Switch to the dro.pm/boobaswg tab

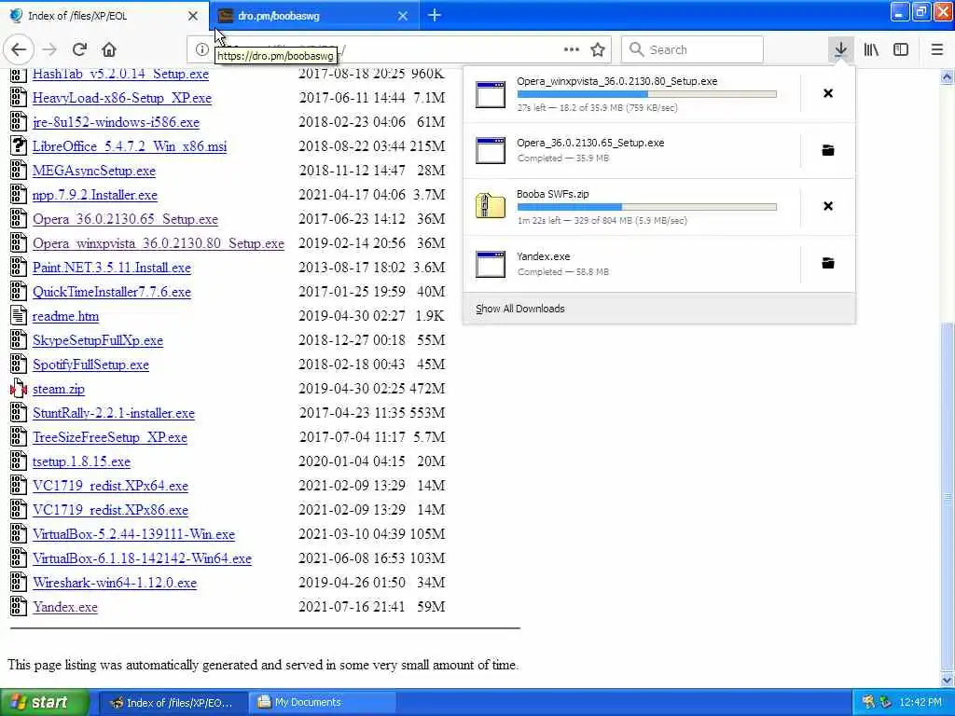pyautogui.click(x=314, y=16)
